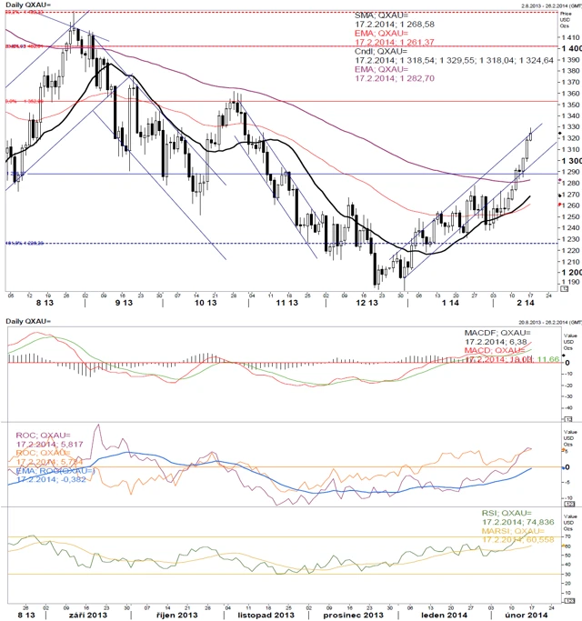Click the '70' level on the RSI axis
The image size is (582, 621).
[x=567, y=537]
